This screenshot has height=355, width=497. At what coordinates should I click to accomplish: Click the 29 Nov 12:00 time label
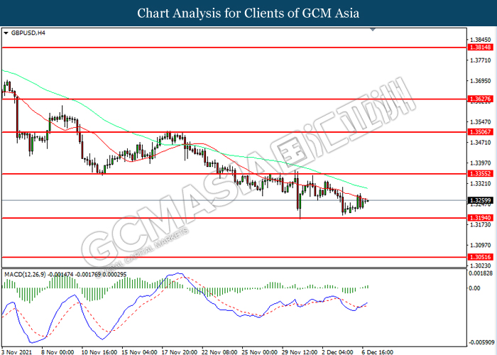point(300,352)
